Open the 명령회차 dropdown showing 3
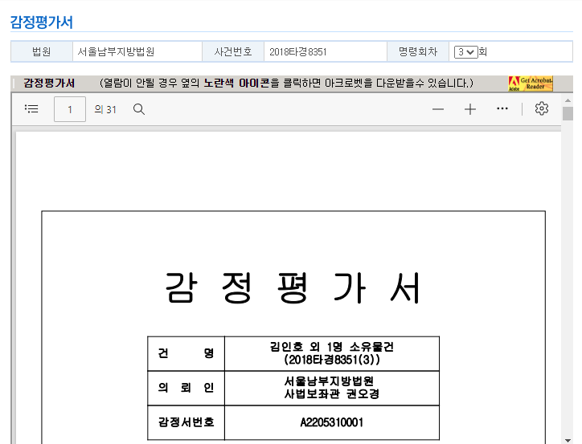 (465, 52)
